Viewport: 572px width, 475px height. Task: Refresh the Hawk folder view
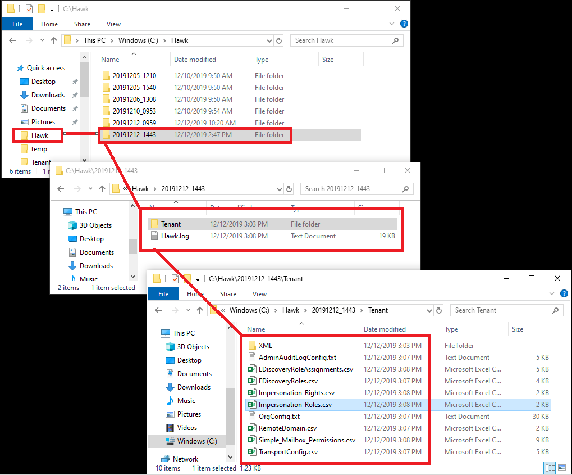tap(279, 41)
